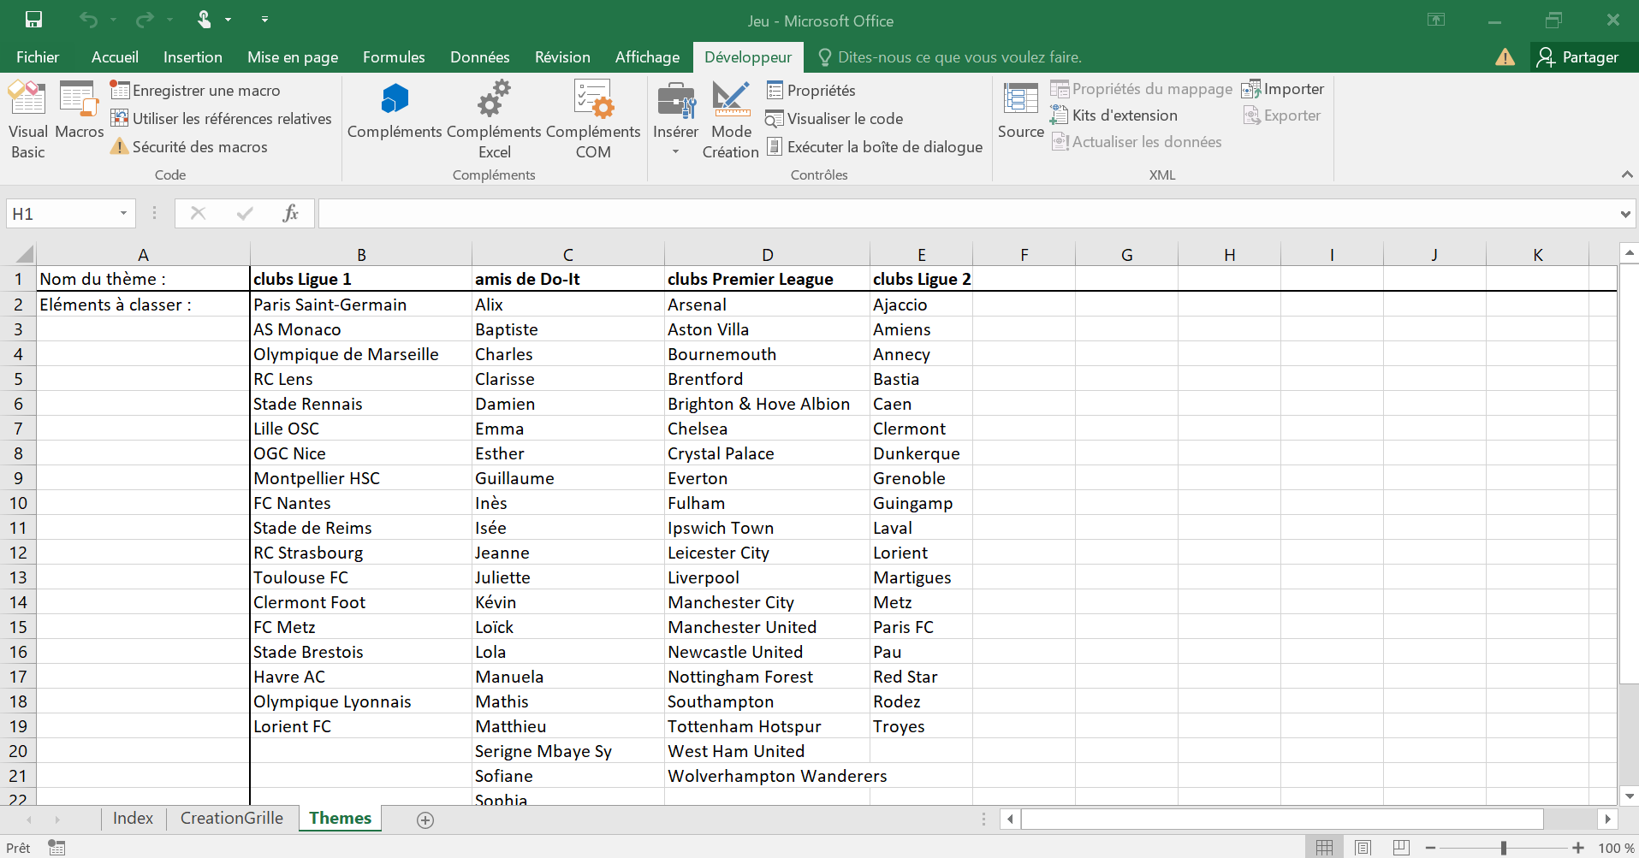Screen dimensions: 1639x858
Task: Switch to the Formules tab
Action: click(x=394, y=57)
